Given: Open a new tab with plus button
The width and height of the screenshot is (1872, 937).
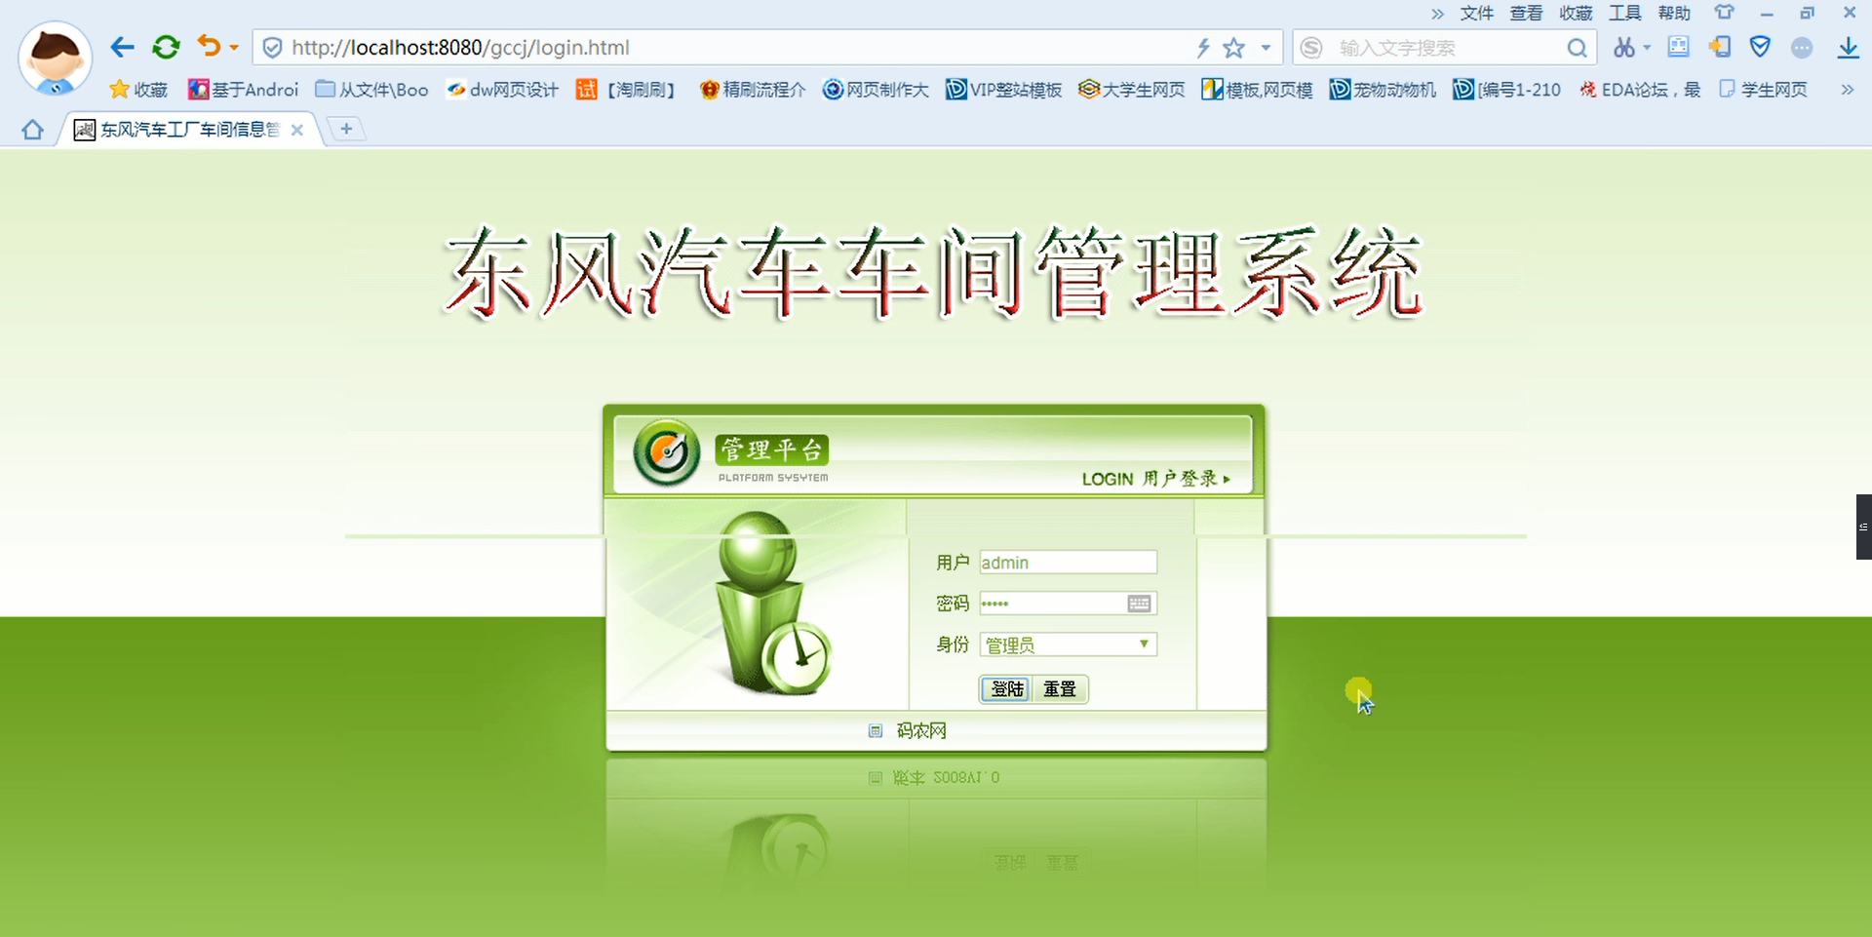Looking at the screenshot, I should [x=346, y=129].
